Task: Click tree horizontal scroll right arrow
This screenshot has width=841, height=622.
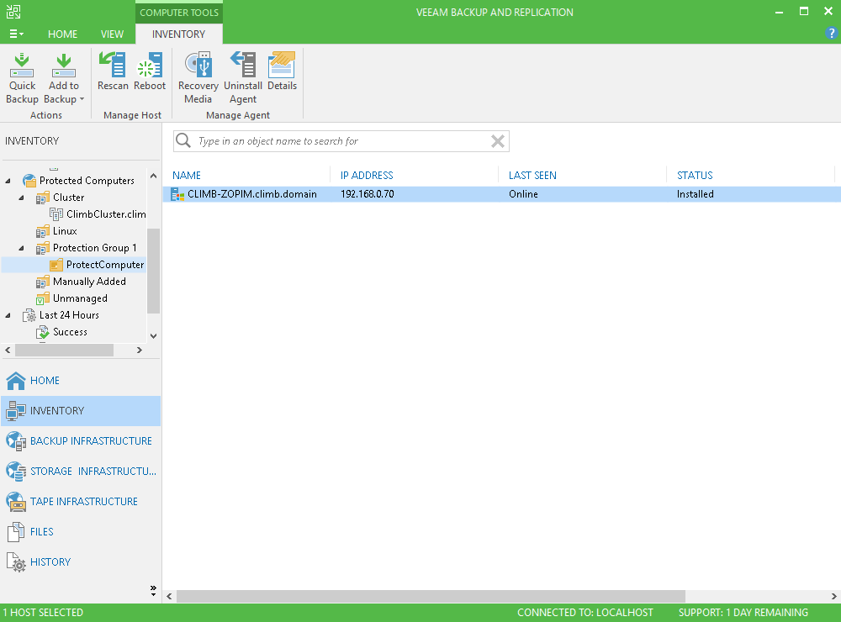Action: 140,351
